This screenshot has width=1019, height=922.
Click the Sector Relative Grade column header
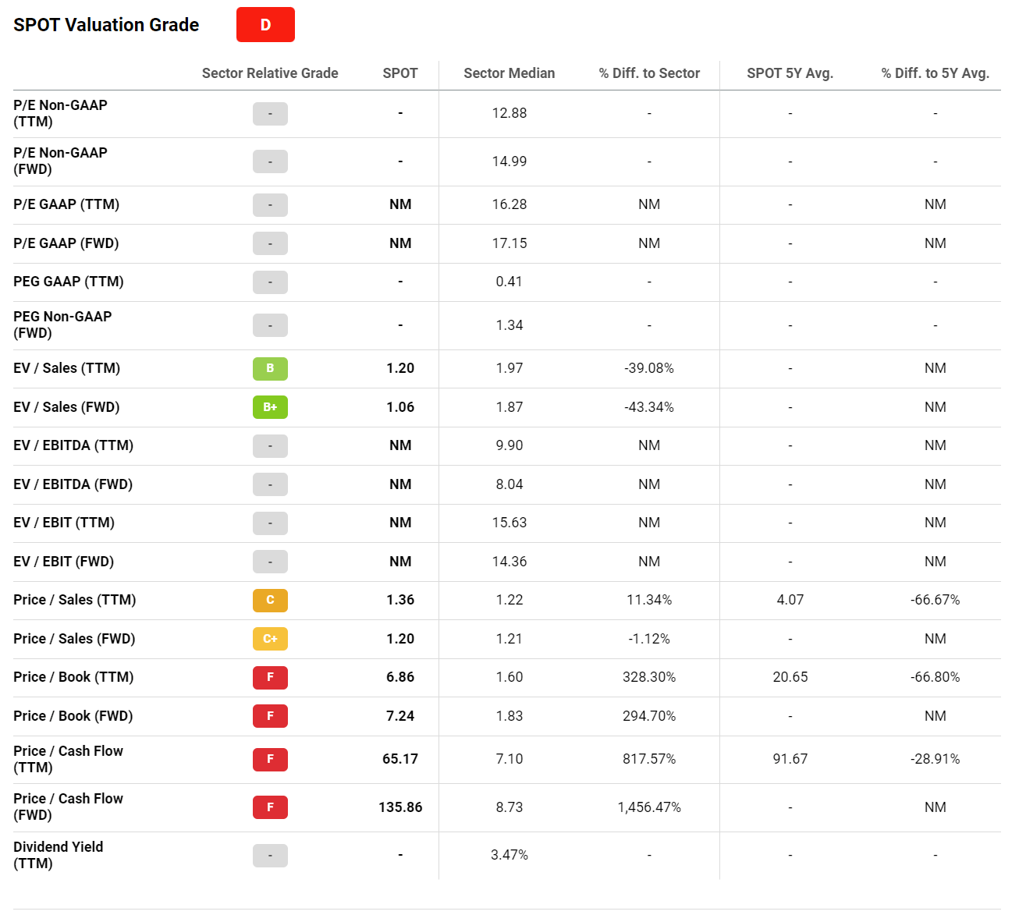pyautogui.click(x=270, y=73)
